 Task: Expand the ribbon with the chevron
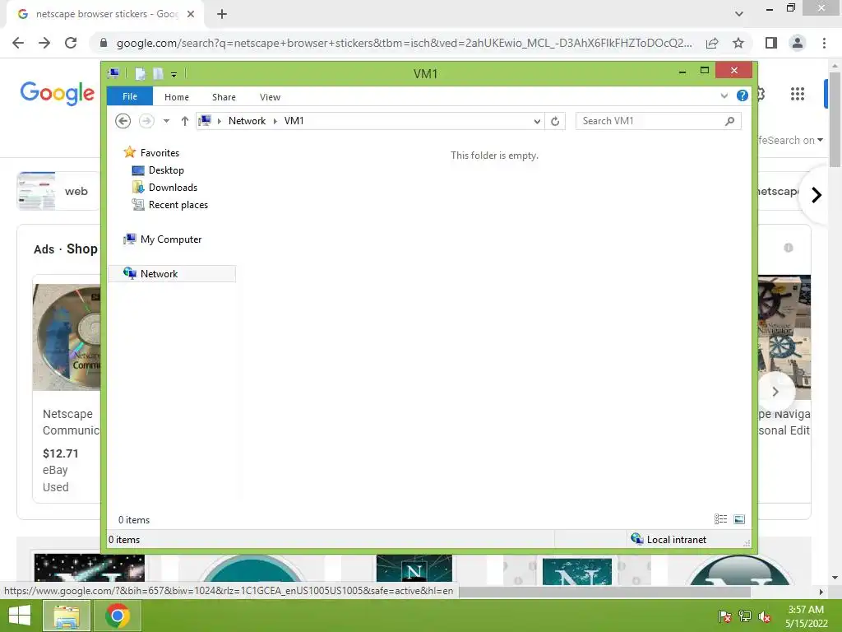724,95
